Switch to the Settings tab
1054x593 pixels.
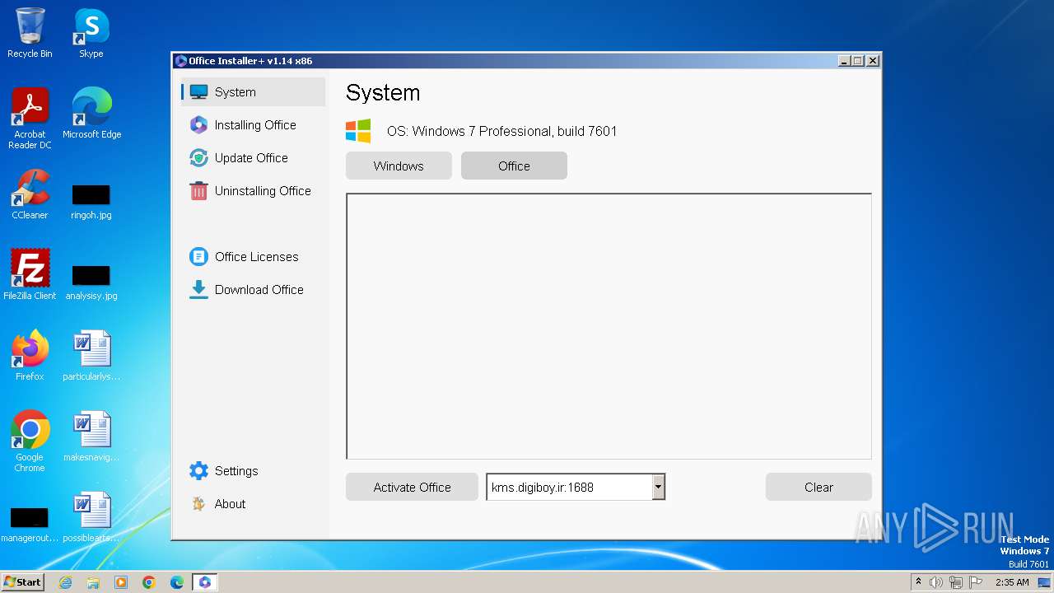click(254, 471)
